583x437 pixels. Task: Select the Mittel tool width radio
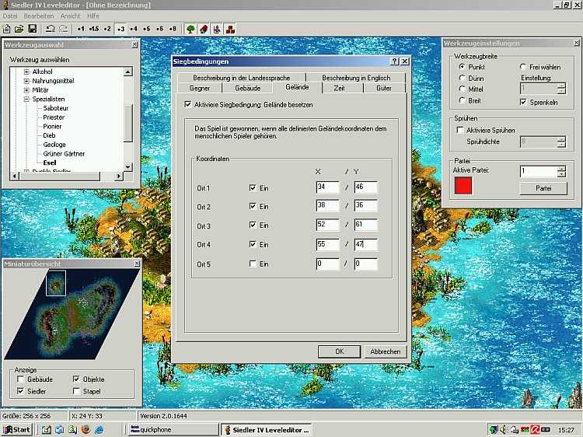click(x=462, y=89)
